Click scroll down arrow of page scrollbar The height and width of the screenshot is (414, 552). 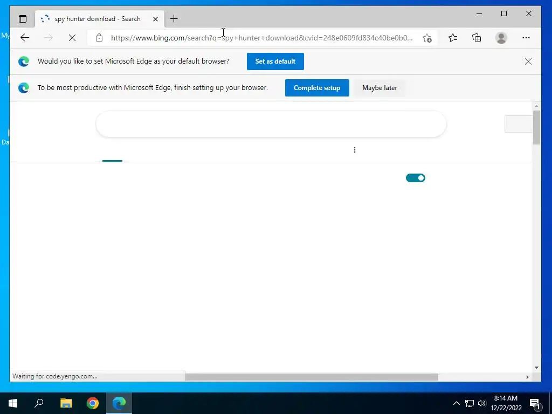point(536,368)
